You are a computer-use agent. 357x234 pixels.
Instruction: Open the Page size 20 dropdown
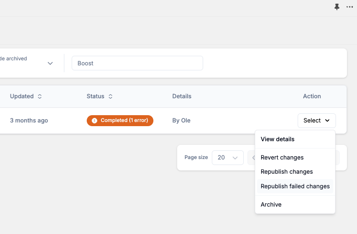tap(227, 158)
